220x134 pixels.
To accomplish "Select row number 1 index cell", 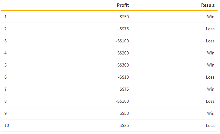I will point(6,17).
